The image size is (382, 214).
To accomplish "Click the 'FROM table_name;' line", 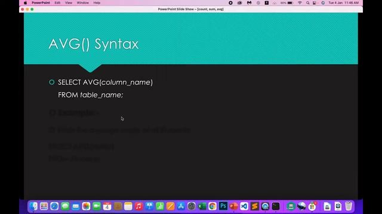I will [x=91, y=95].
